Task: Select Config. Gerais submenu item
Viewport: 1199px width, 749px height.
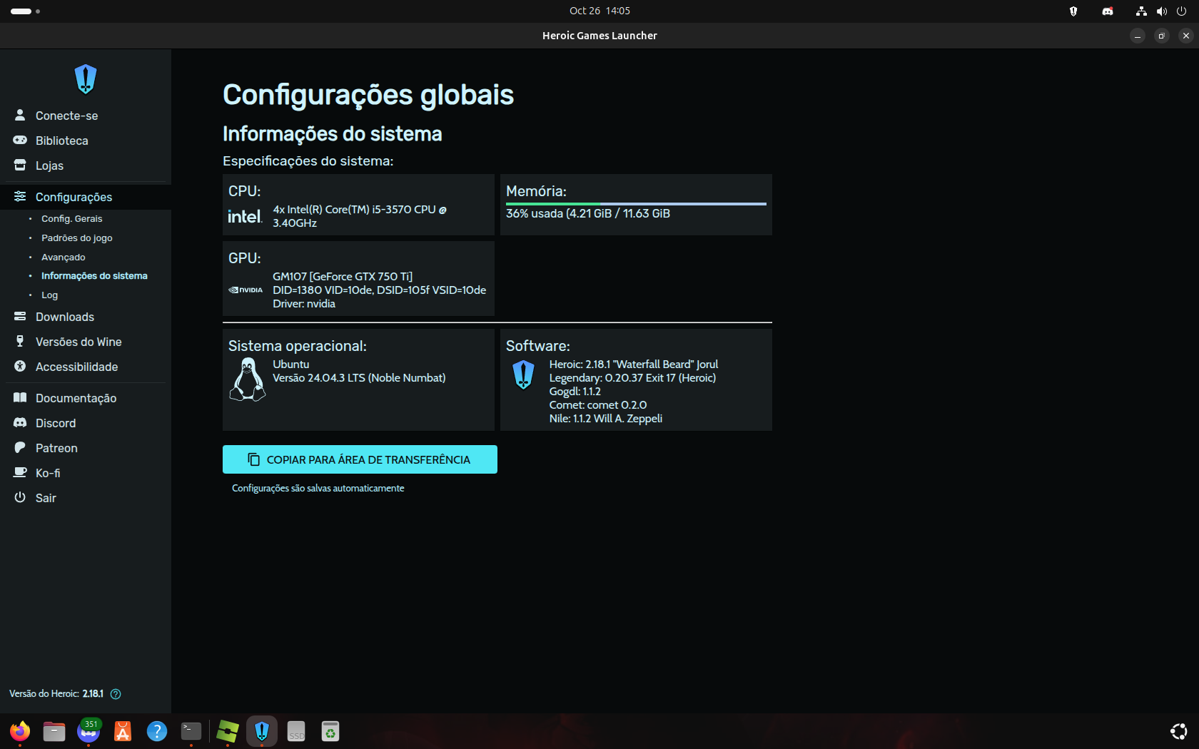Action: (x=71, y=219)
